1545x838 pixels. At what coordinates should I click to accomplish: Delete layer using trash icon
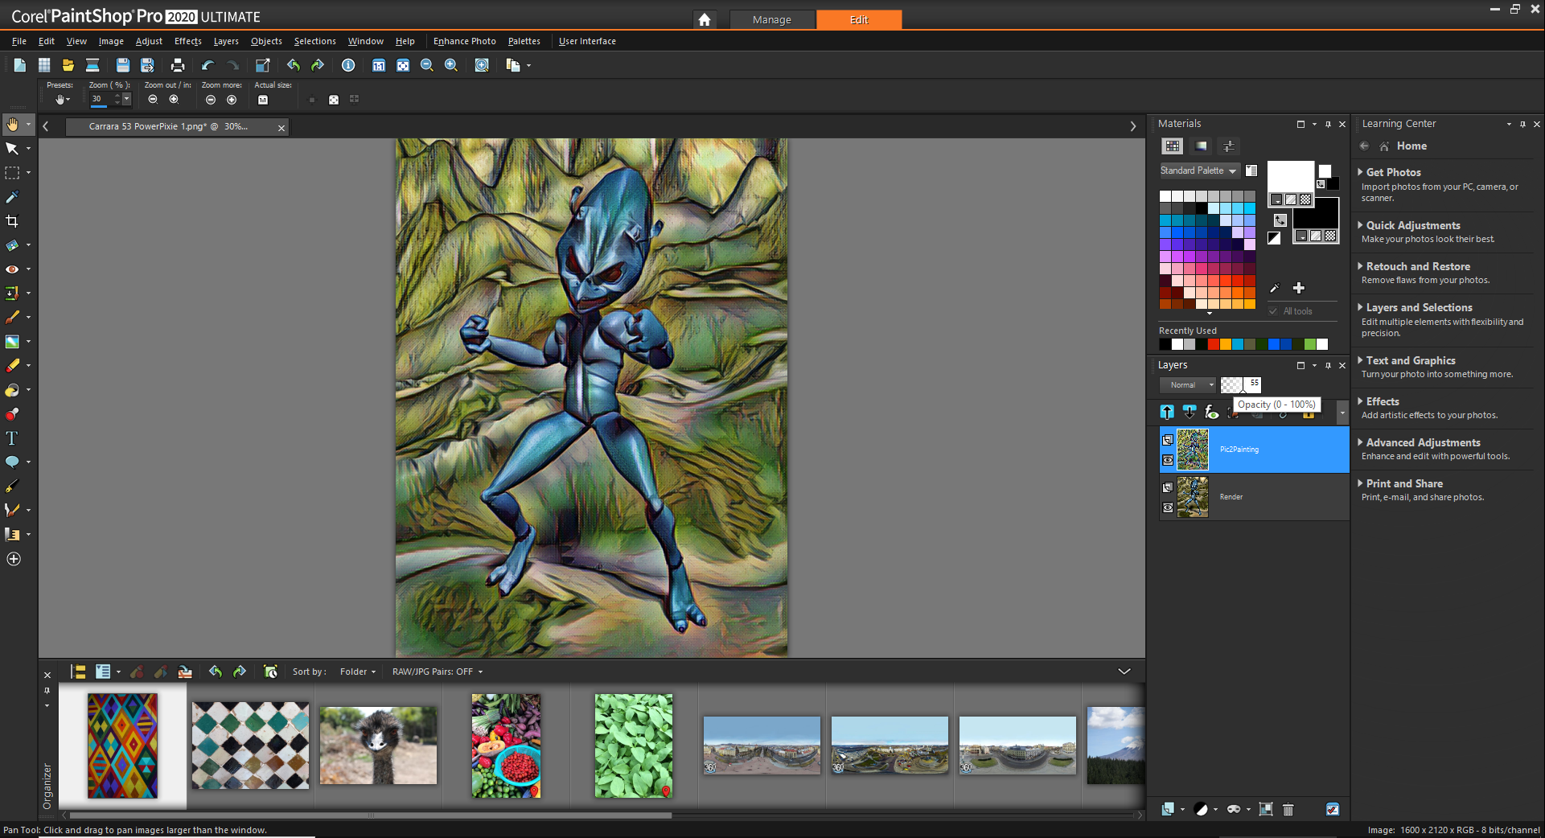(x=1288, y=809)
